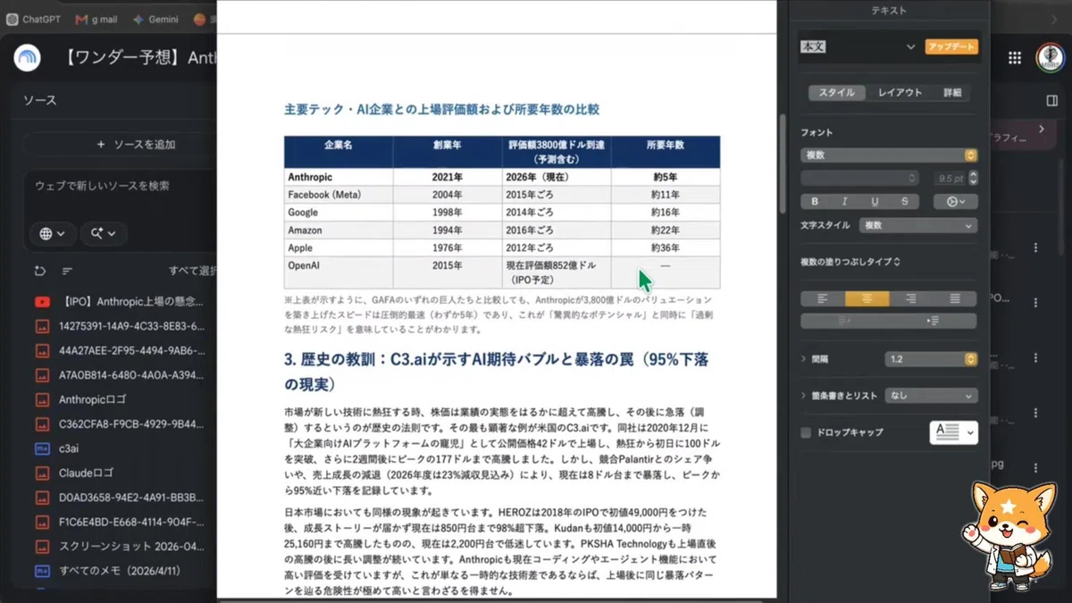Click the c3ai markdown source icon
1072x603 pixels.
[42, 448]
